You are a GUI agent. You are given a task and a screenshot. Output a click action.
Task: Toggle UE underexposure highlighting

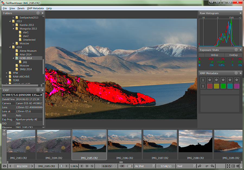tap(130, 166)
